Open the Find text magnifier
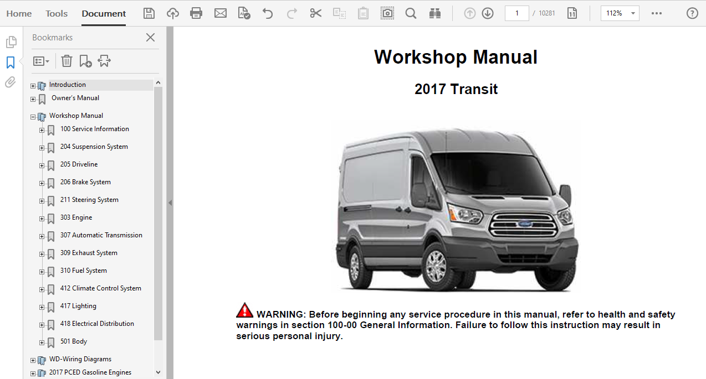 point(411,13)
